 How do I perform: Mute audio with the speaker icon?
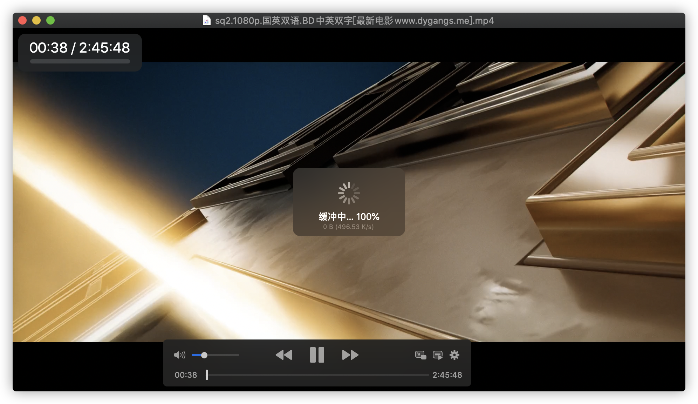pos(179,355)
